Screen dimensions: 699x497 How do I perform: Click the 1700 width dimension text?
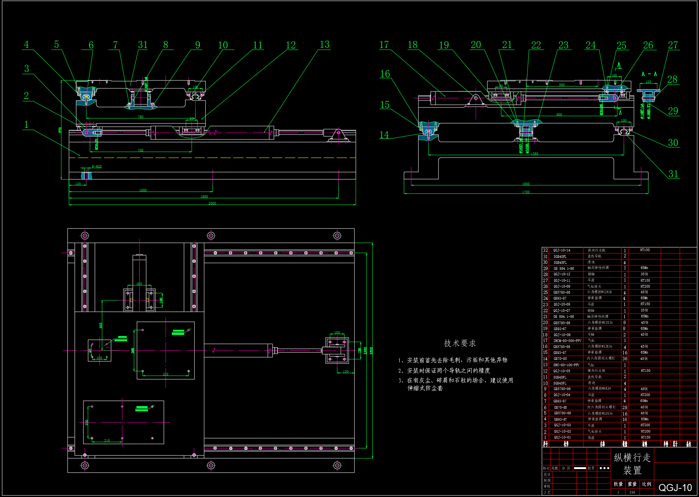[x=526, y=192]
